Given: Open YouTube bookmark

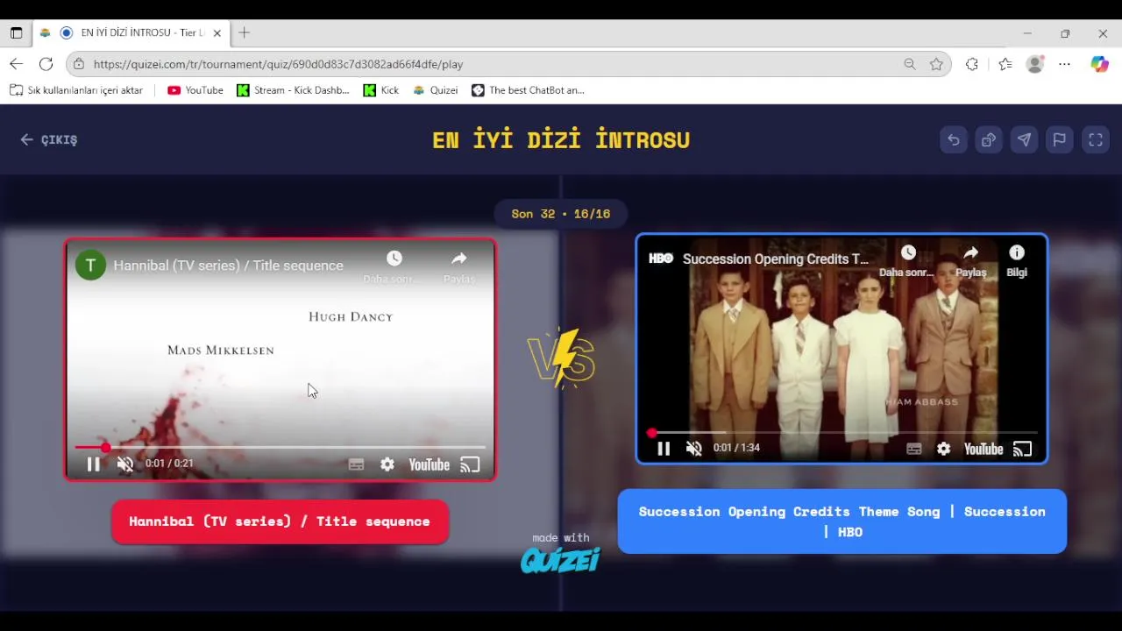Looking at the screenshot, I should pyautogui.click(x=195, y=90).
